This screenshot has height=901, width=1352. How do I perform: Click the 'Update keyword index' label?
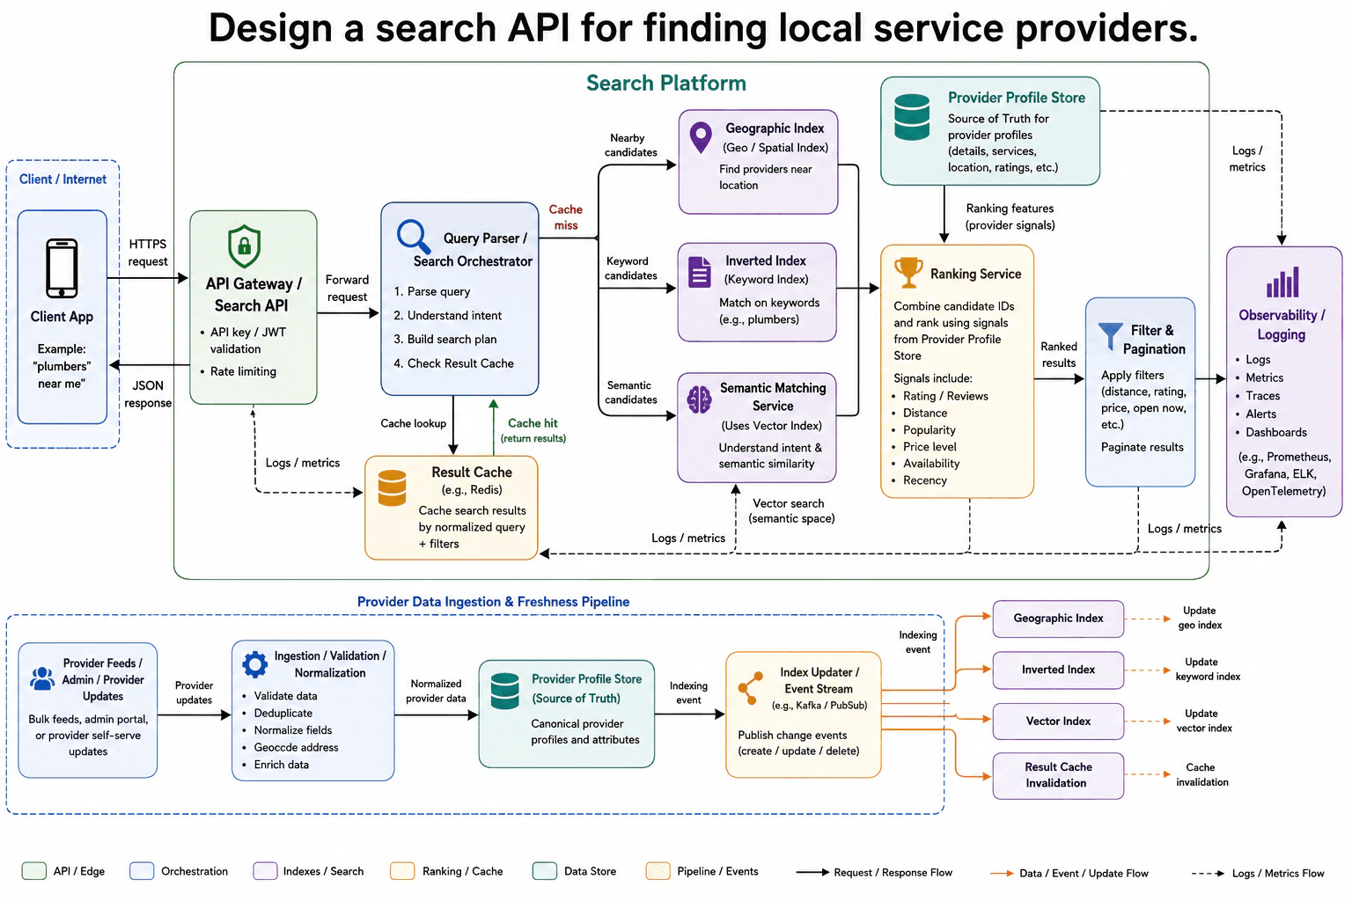tap(1207, 669)
